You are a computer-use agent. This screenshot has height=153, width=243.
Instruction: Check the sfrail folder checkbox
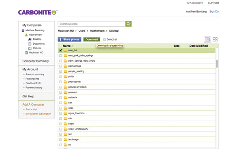tap(61, 108)
